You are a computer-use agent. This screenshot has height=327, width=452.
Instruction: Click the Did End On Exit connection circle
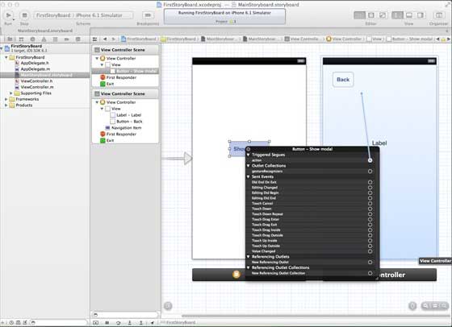click(x=370, y=182)
